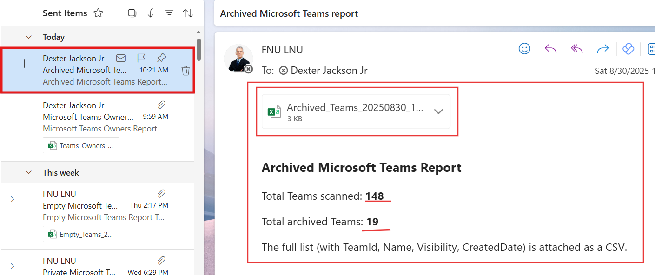The width and height of the screenshot is (655, 275).
Task: Pin the Dexter Jackson Jr message
Action: coord(161,58)
